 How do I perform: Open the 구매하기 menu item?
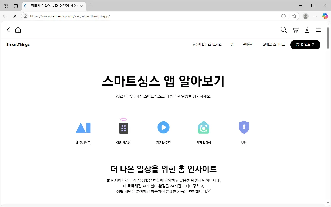point(248,45)
